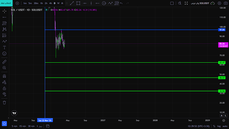Viewport: 229px width, 129px height.
Task: Toggle percent scale mode
Action: [x=214, y=126]
